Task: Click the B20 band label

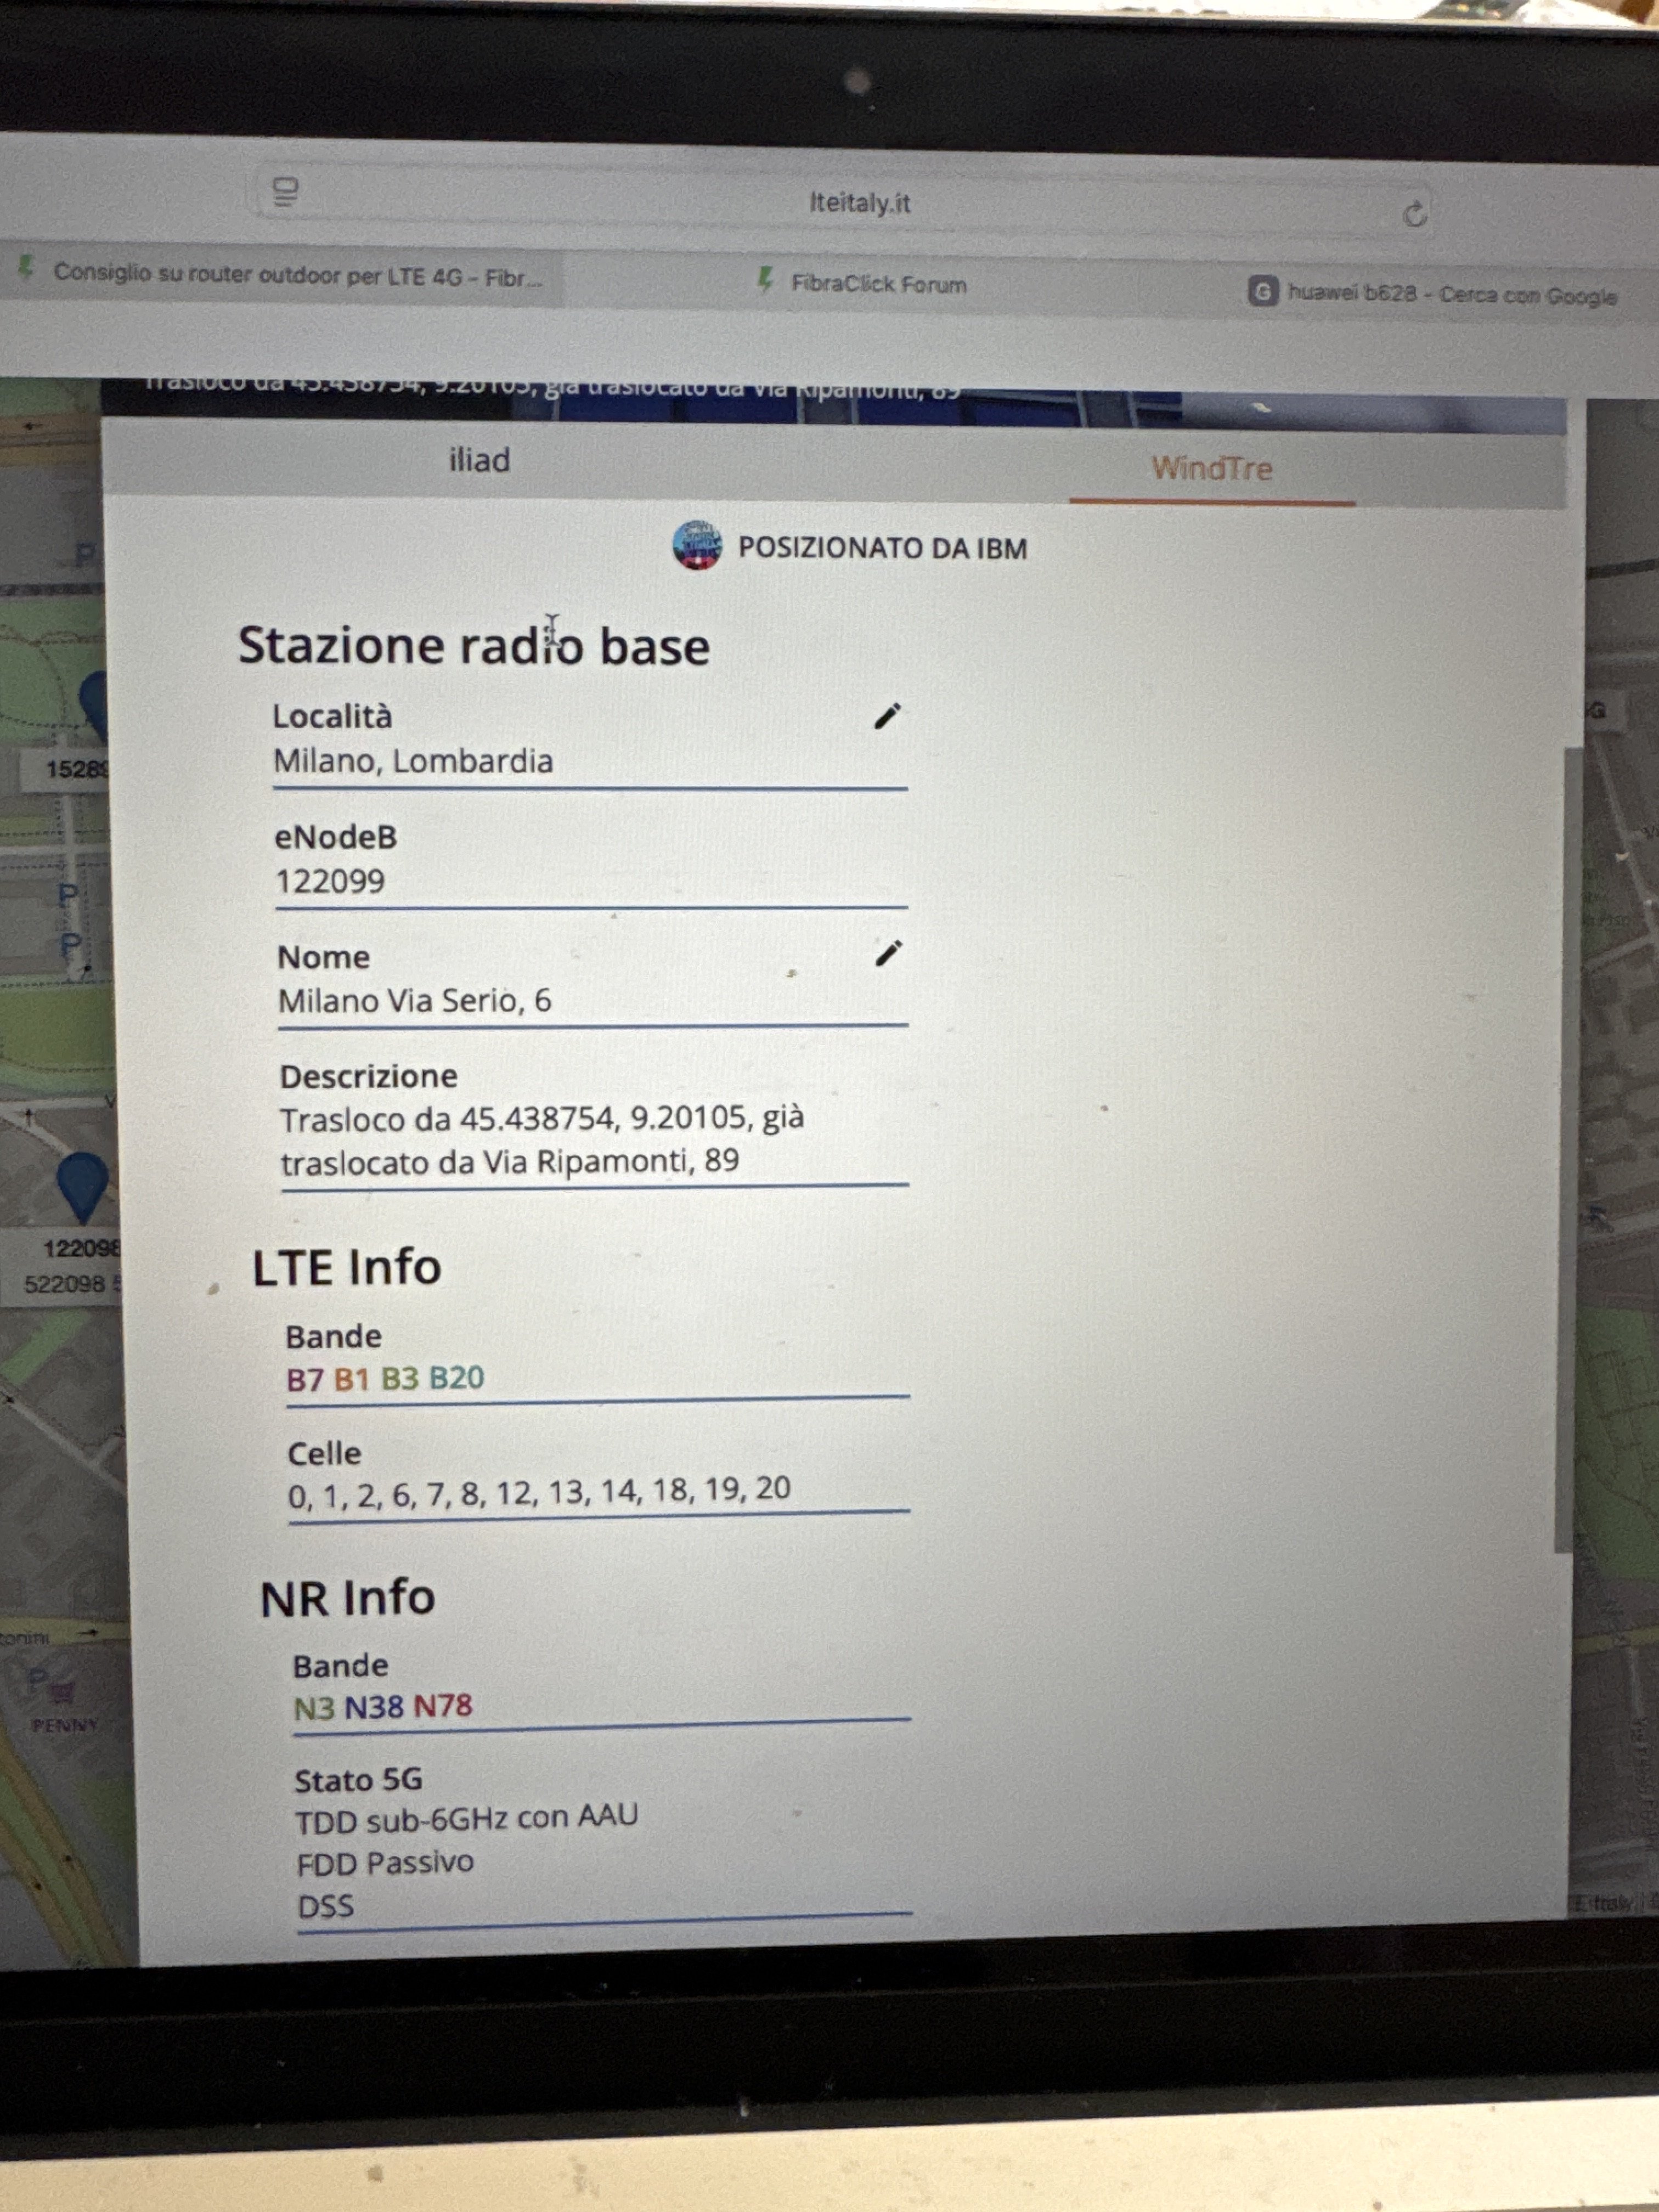Action: pyautogui.click(x=456, y=1378)
